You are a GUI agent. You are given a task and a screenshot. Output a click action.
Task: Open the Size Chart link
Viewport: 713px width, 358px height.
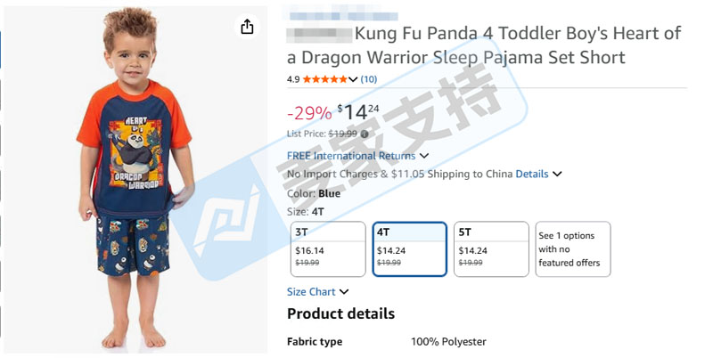tap(311, 292)
